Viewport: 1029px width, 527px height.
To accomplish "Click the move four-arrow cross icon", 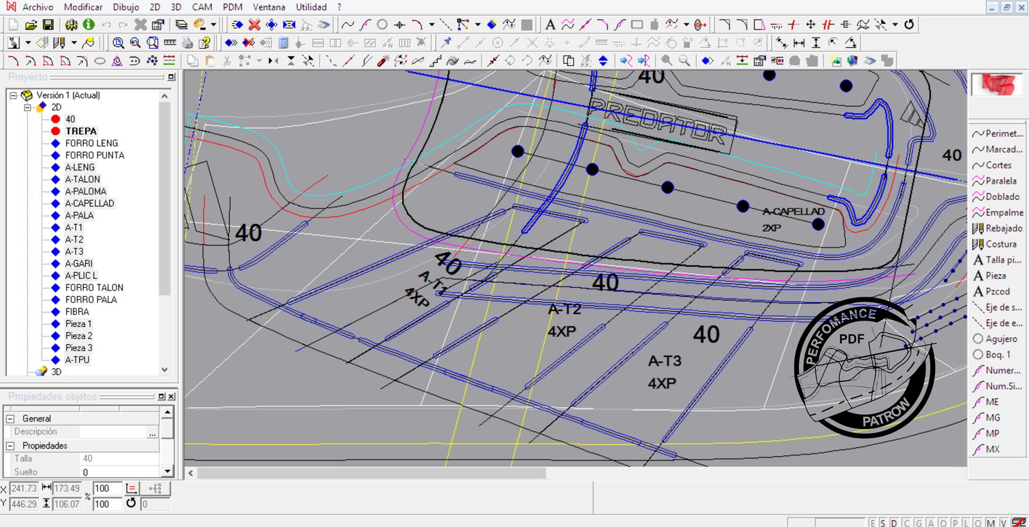I will click(x=810, y=25).
